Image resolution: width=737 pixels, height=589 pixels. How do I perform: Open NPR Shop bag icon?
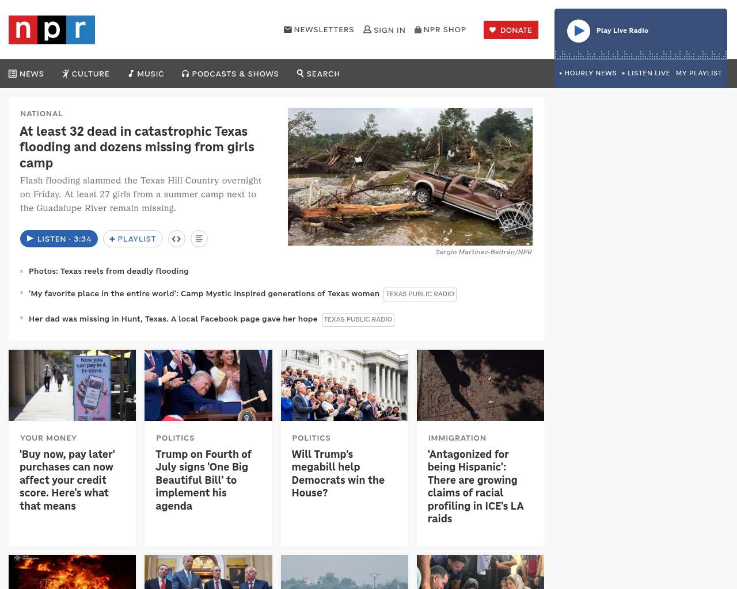coord(418,29)
